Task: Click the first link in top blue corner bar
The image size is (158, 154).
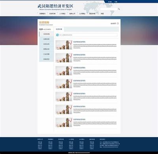Action: pyautogui.click(x=110, y=2)
